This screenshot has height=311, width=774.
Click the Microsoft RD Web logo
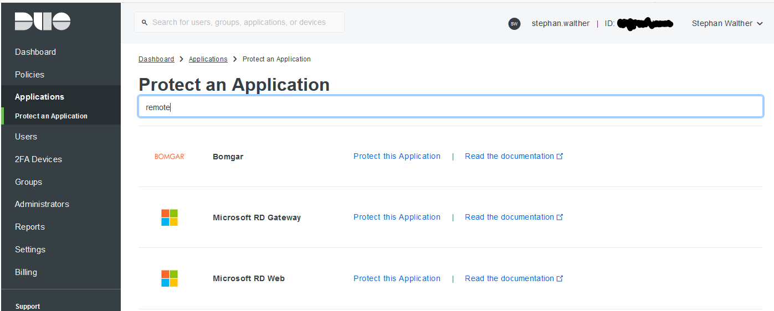pyautogui.click(x=170, y=278)
